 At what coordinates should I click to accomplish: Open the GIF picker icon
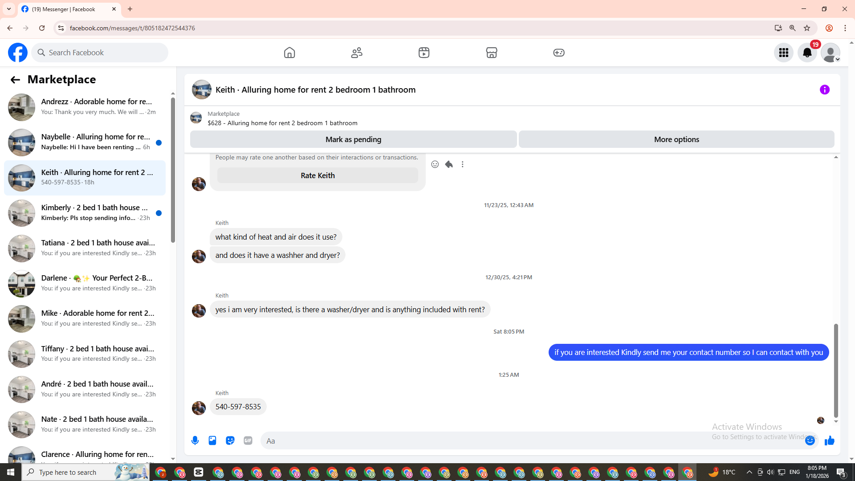pos(248,440)
